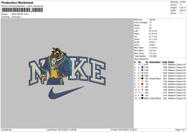Click the Zoom value 1:1
Screen dimensions: 187x132
pyautogui.click(x=181, y=13)
